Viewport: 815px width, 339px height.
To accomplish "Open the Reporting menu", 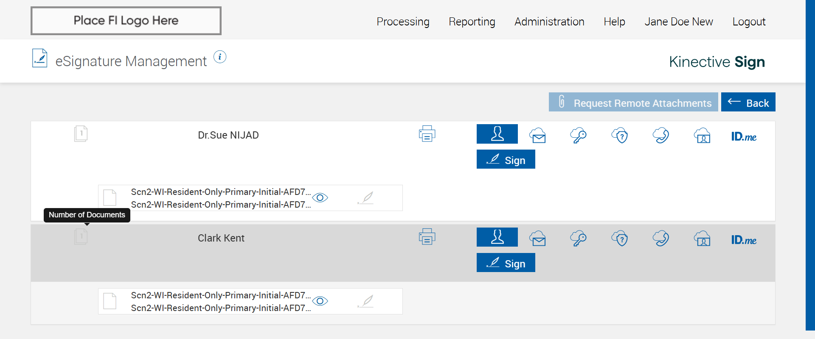I will (472, 22).
